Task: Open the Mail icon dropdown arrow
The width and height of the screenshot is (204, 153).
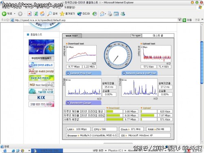Action: point(106,14)
